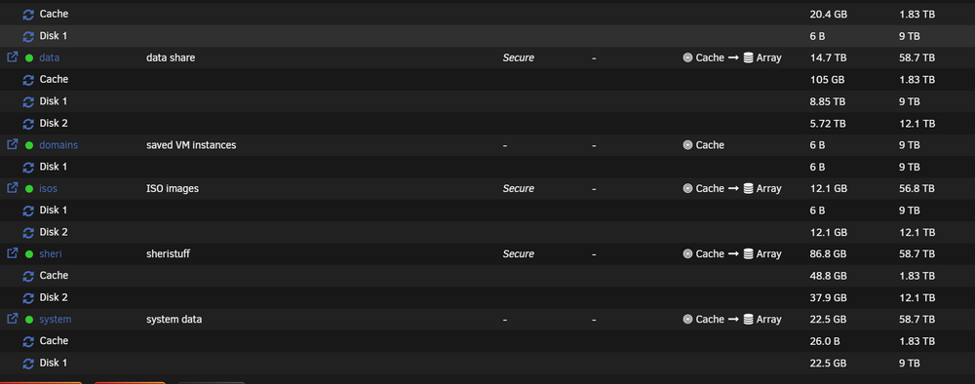Open the data share browse icon
This screenshot has height=384, width=975.
pos(12,57)
